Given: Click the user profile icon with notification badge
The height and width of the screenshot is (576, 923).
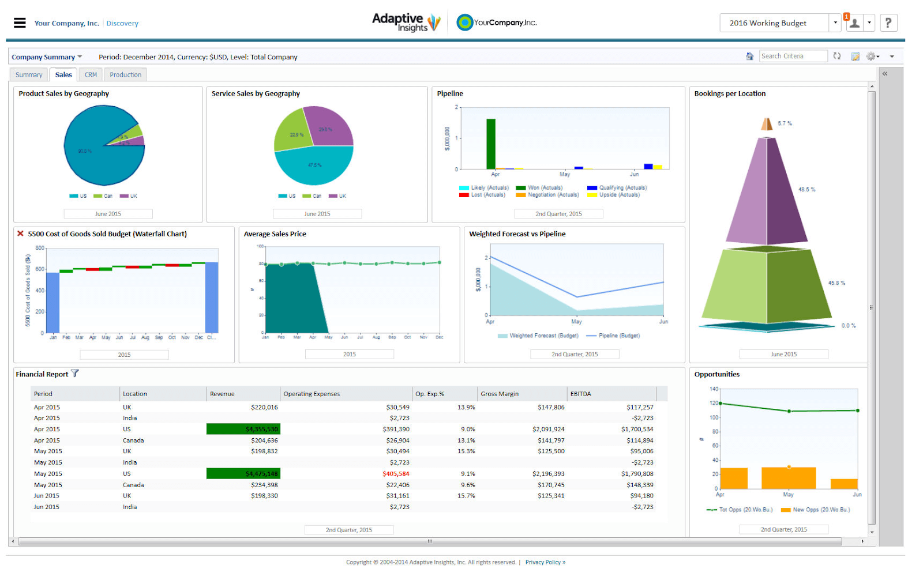Looking at the screenshot, I should point(854,23).
